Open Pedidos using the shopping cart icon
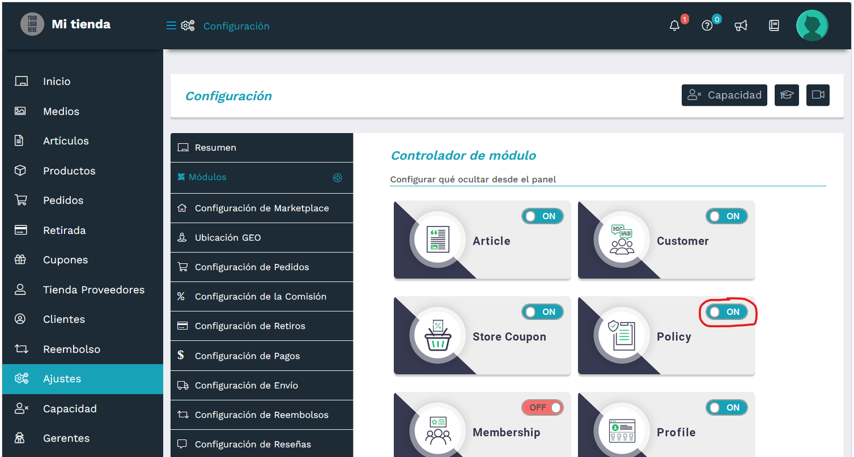Viewport: 854px width, 457px height. pyautogui.click(x=20, y=200)
